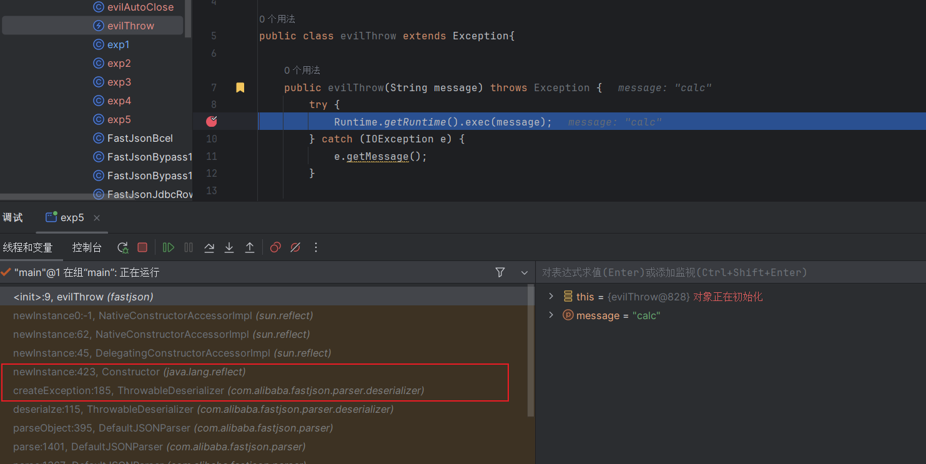Click the evaluate expression input field
This screenshot has width=926, height=464.
pyautogui.click(x=731, y=272)
